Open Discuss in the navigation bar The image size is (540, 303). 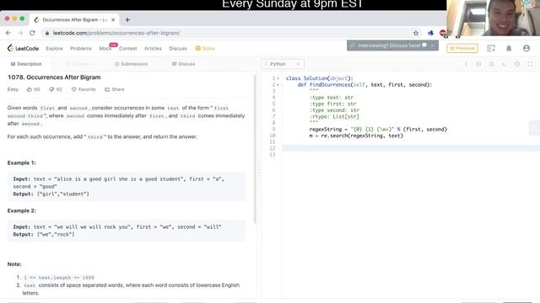tap(178, 49)
